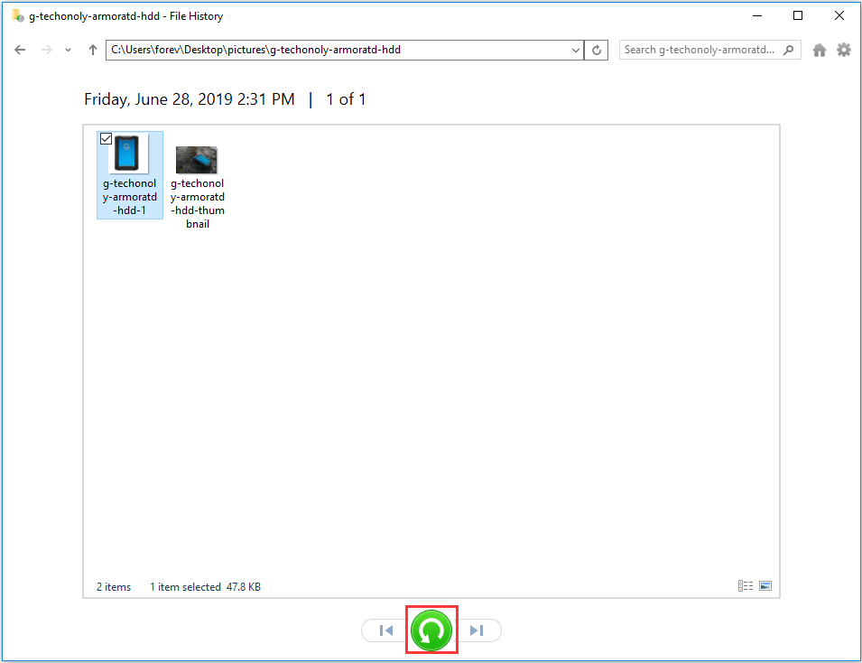862x663 pixels.
Task: Open the address bar path dropdown
Action: pos(576,50)
